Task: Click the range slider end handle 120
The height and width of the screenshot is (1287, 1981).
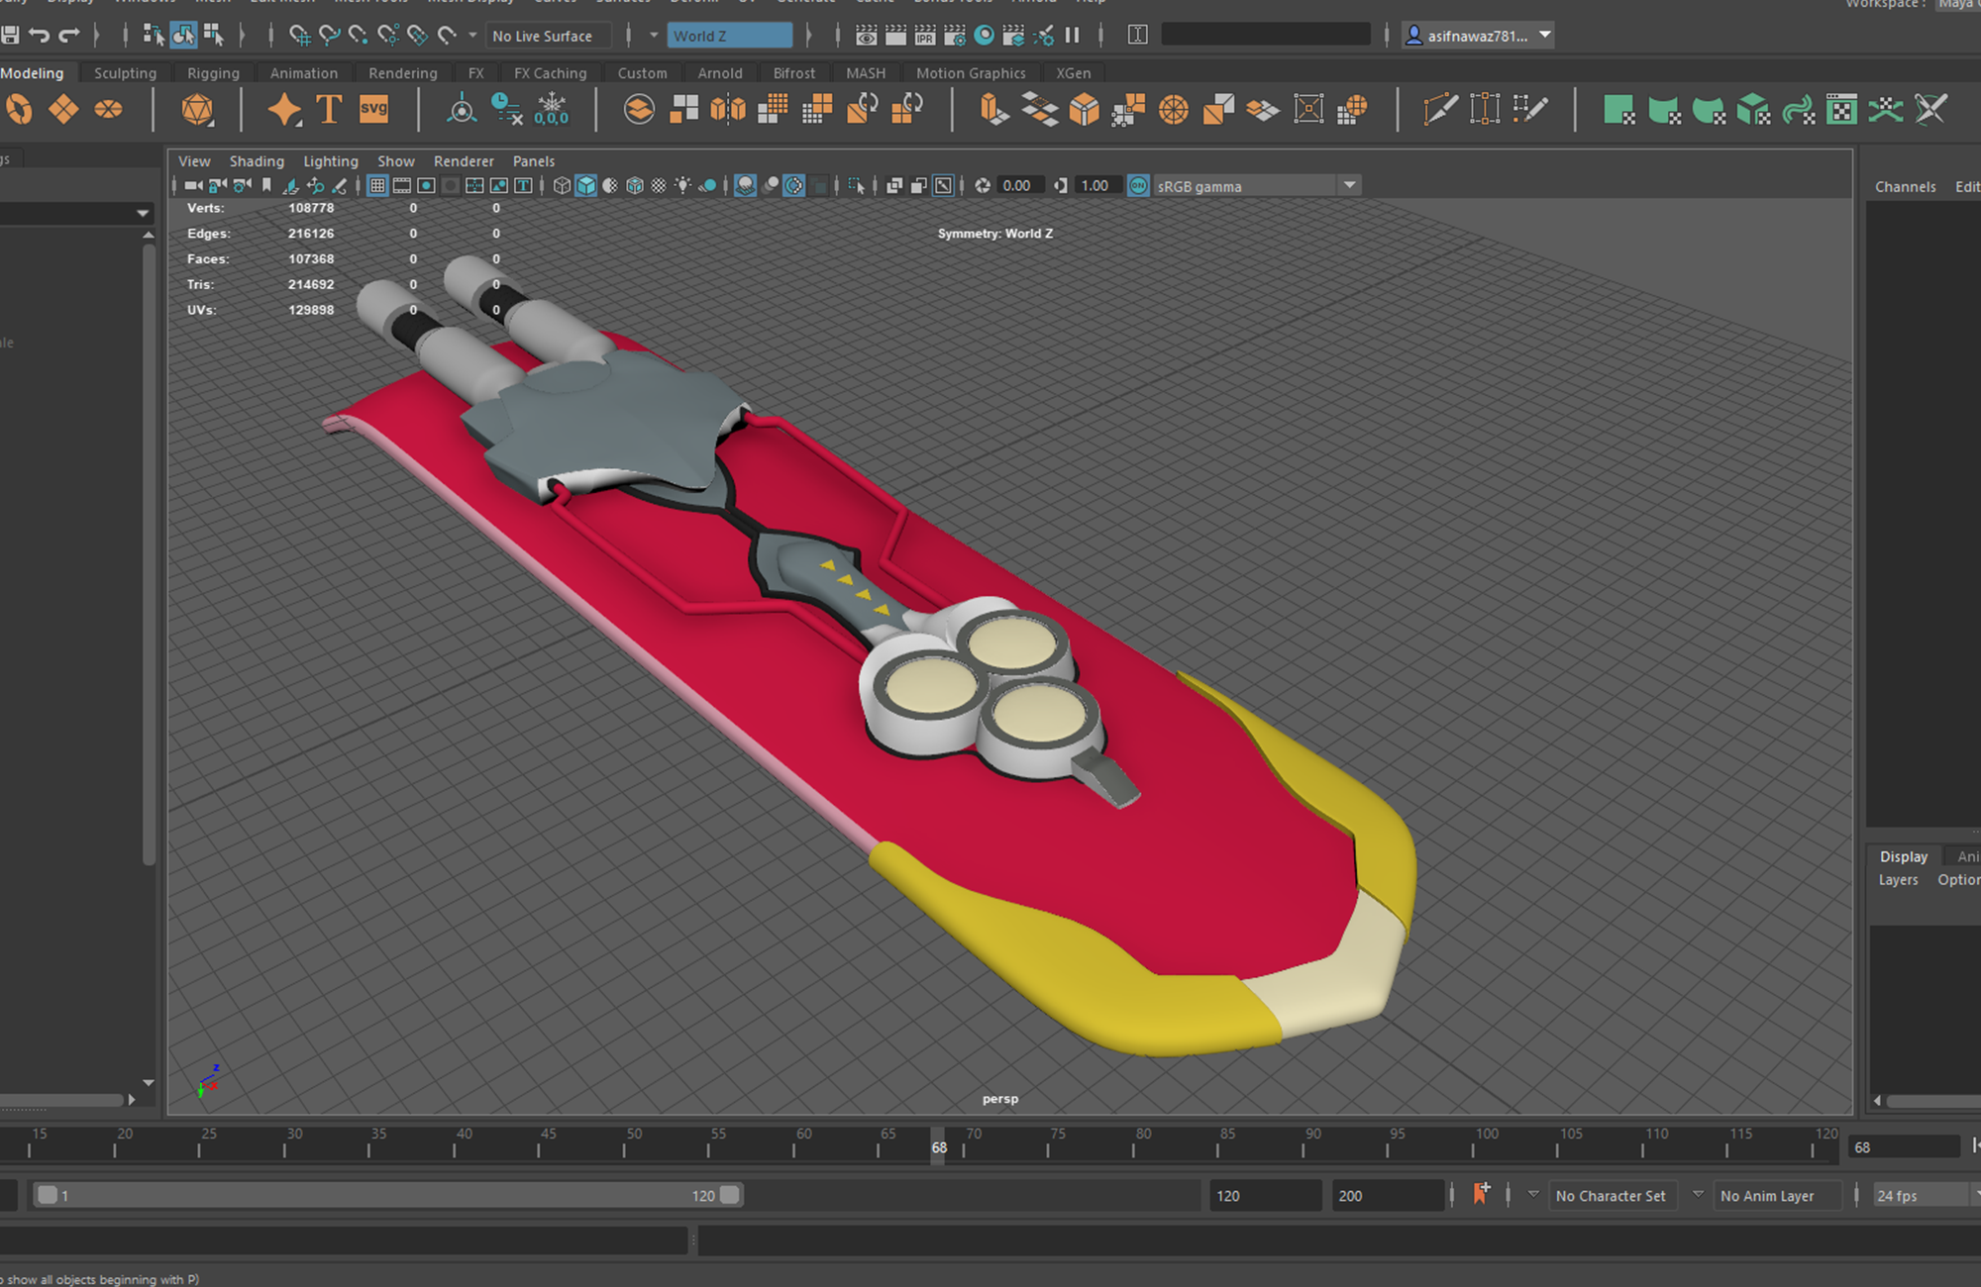Action: [730, 1195]
